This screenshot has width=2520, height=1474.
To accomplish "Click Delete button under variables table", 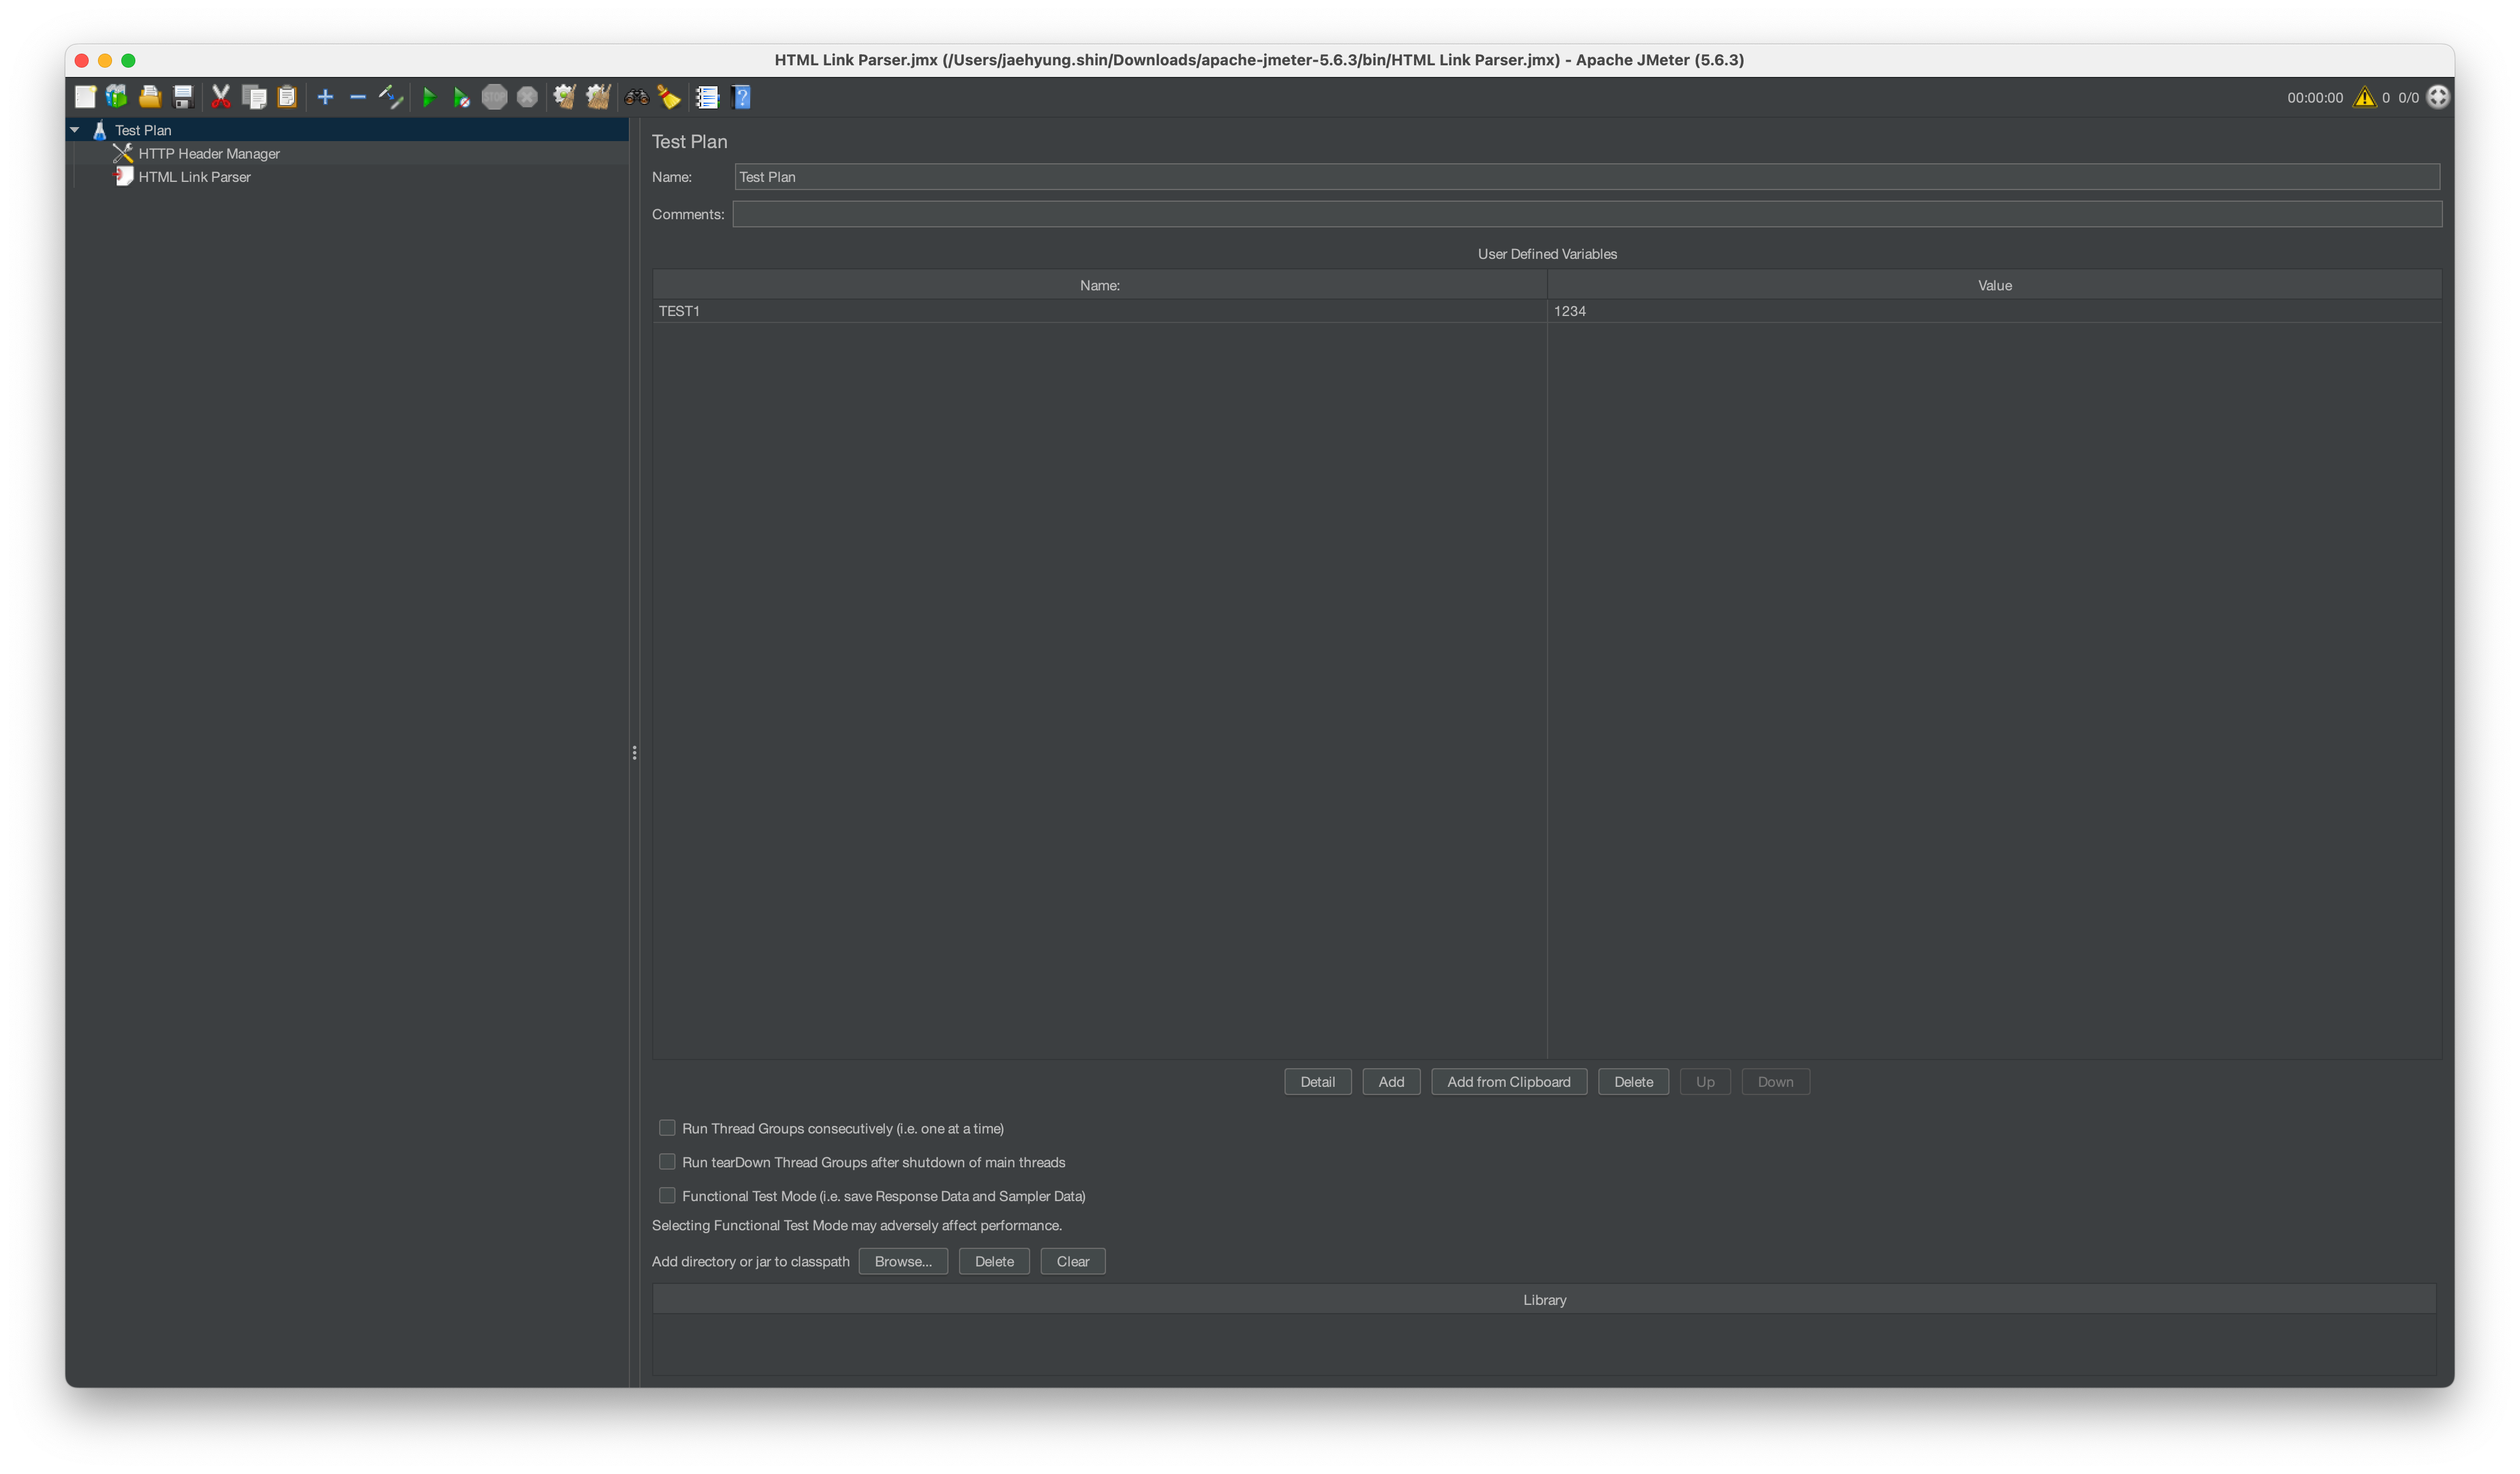I will click(1633, 1081).
